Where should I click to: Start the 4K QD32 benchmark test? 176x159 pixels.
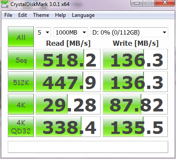[21, 127]
